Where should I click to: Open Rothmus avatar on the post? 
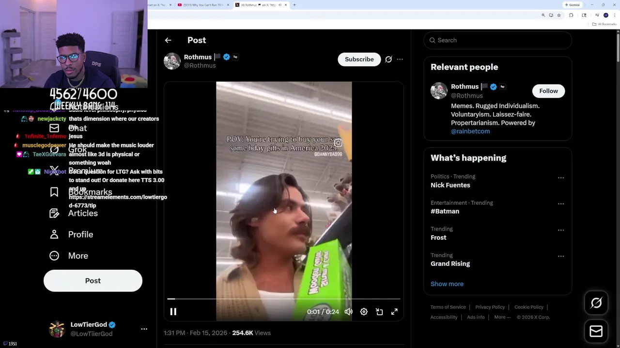172,61
